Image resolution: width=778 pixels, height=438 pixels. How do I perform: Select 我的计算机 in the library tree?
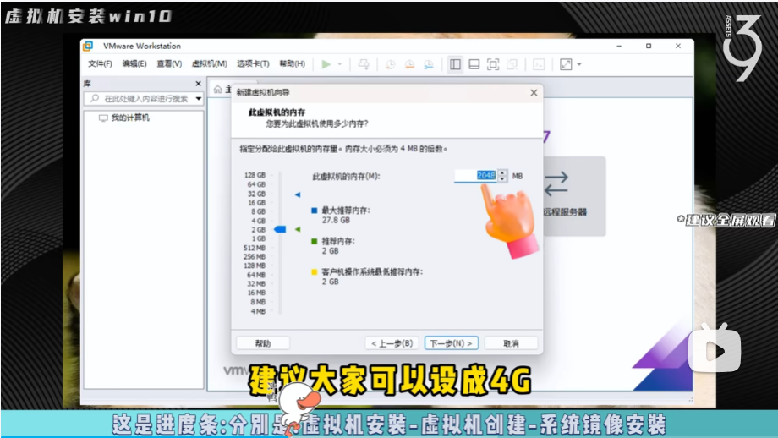(129, 118)
